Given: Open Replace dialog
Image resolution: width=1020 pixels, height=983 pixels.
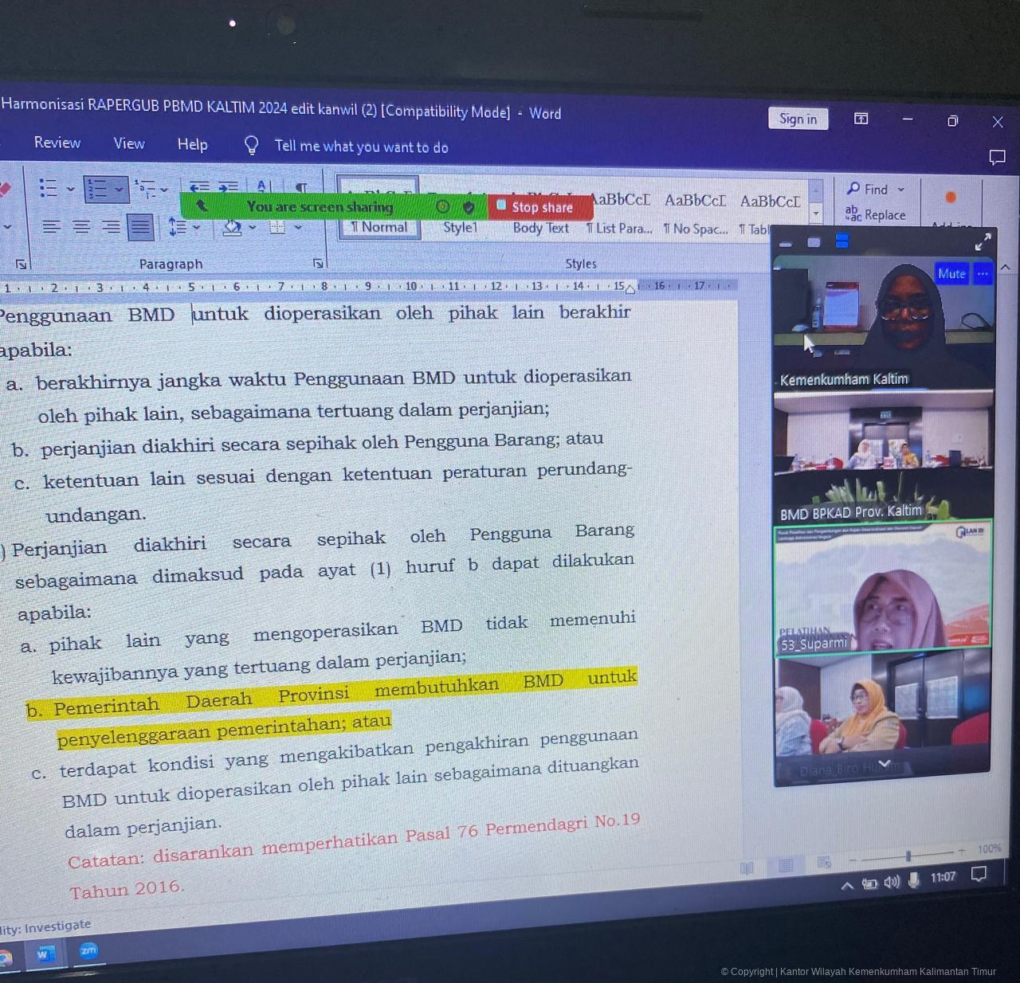Looking at the screenshot, I should pyautogui.click(x=875, y=214).
